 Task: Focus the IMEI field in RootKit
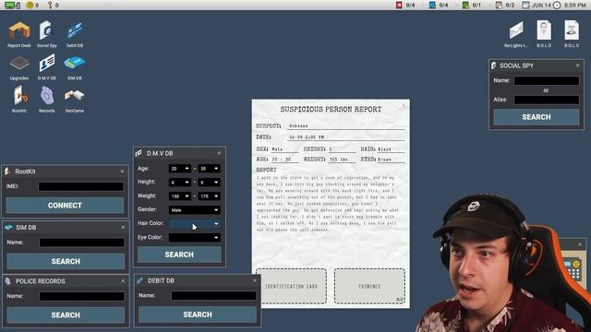pos(80,186)
